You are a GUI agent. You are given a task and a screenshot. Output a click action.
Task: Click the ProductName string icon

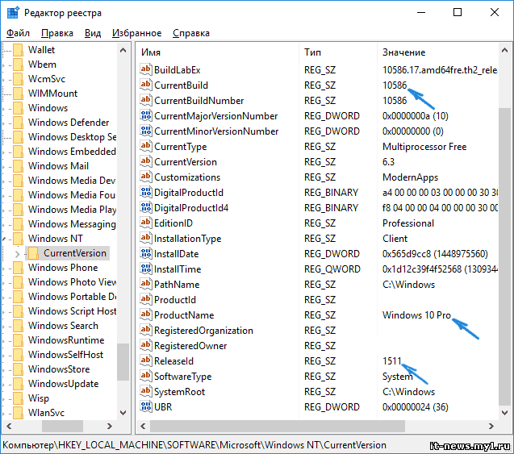(x=145, y=314)
